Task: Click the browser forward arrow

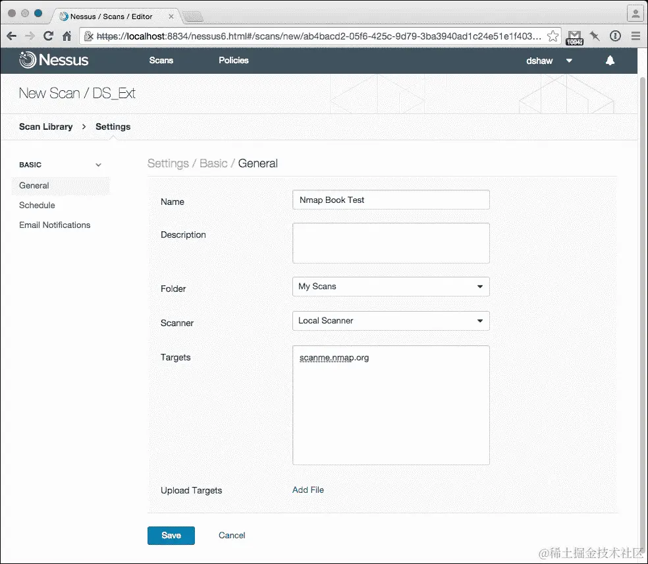Action: [30, 36]
